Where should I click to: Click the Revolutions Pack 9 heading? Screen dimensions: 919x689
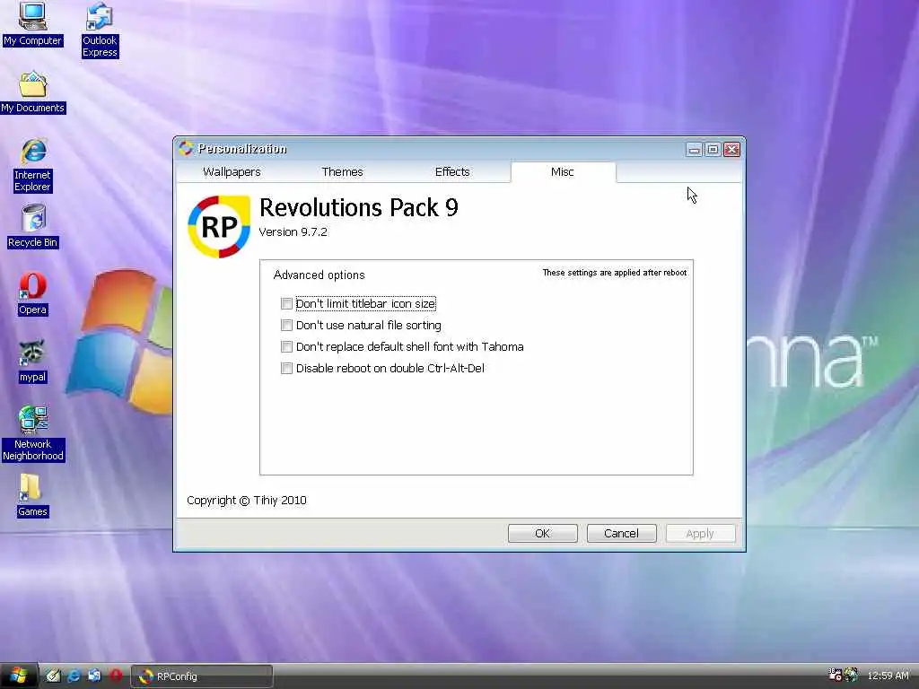(x=359, y=207)
